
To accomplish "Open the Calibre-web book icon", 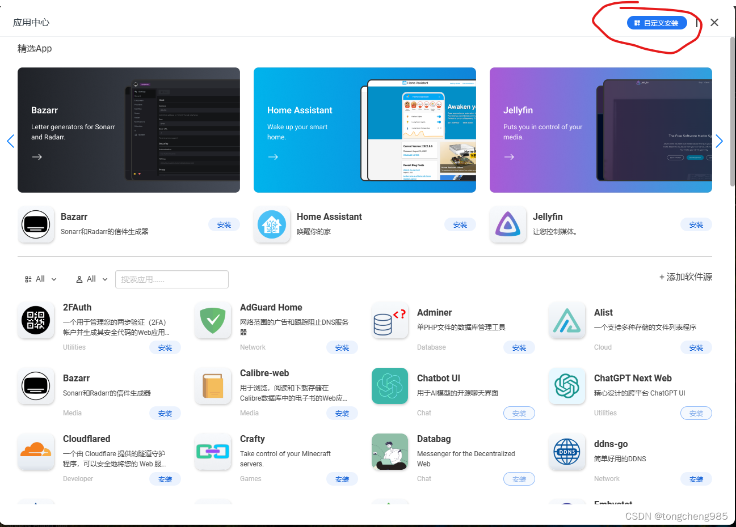I will (213, 386).
